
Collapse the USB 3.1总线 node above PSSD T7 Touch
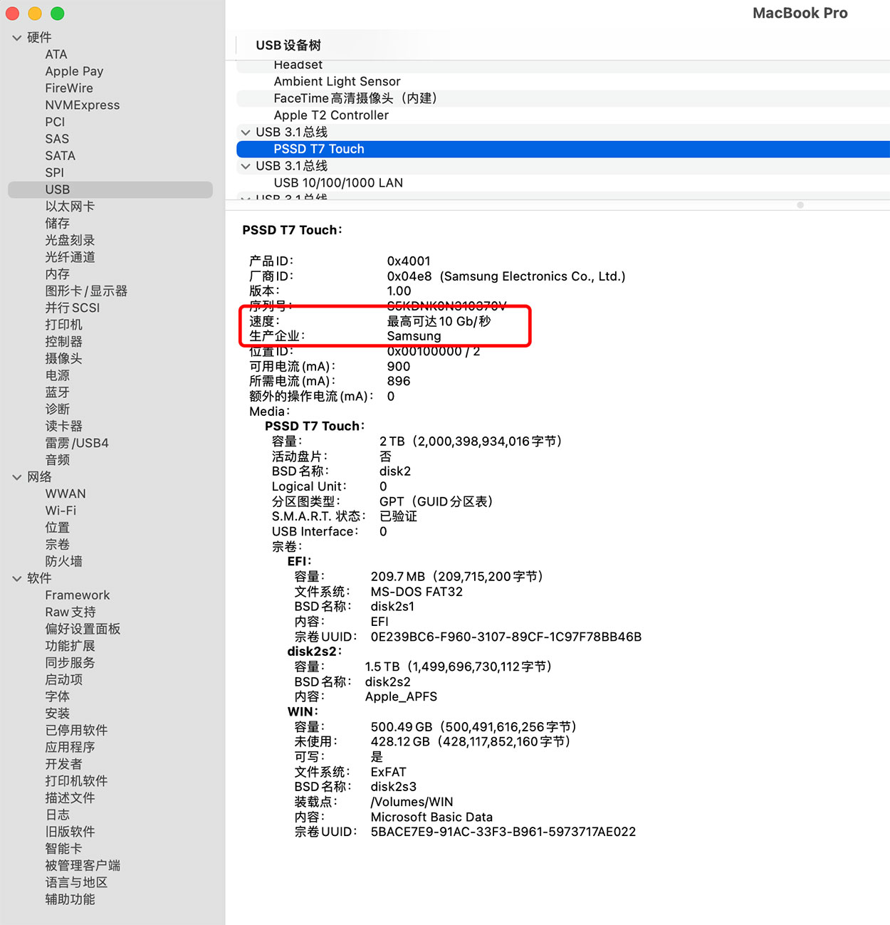point(246,132)
